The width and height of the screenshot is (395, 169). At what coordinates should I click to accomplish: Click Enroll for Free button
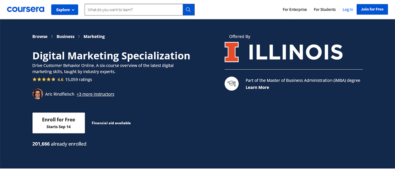tap(59, 123)
